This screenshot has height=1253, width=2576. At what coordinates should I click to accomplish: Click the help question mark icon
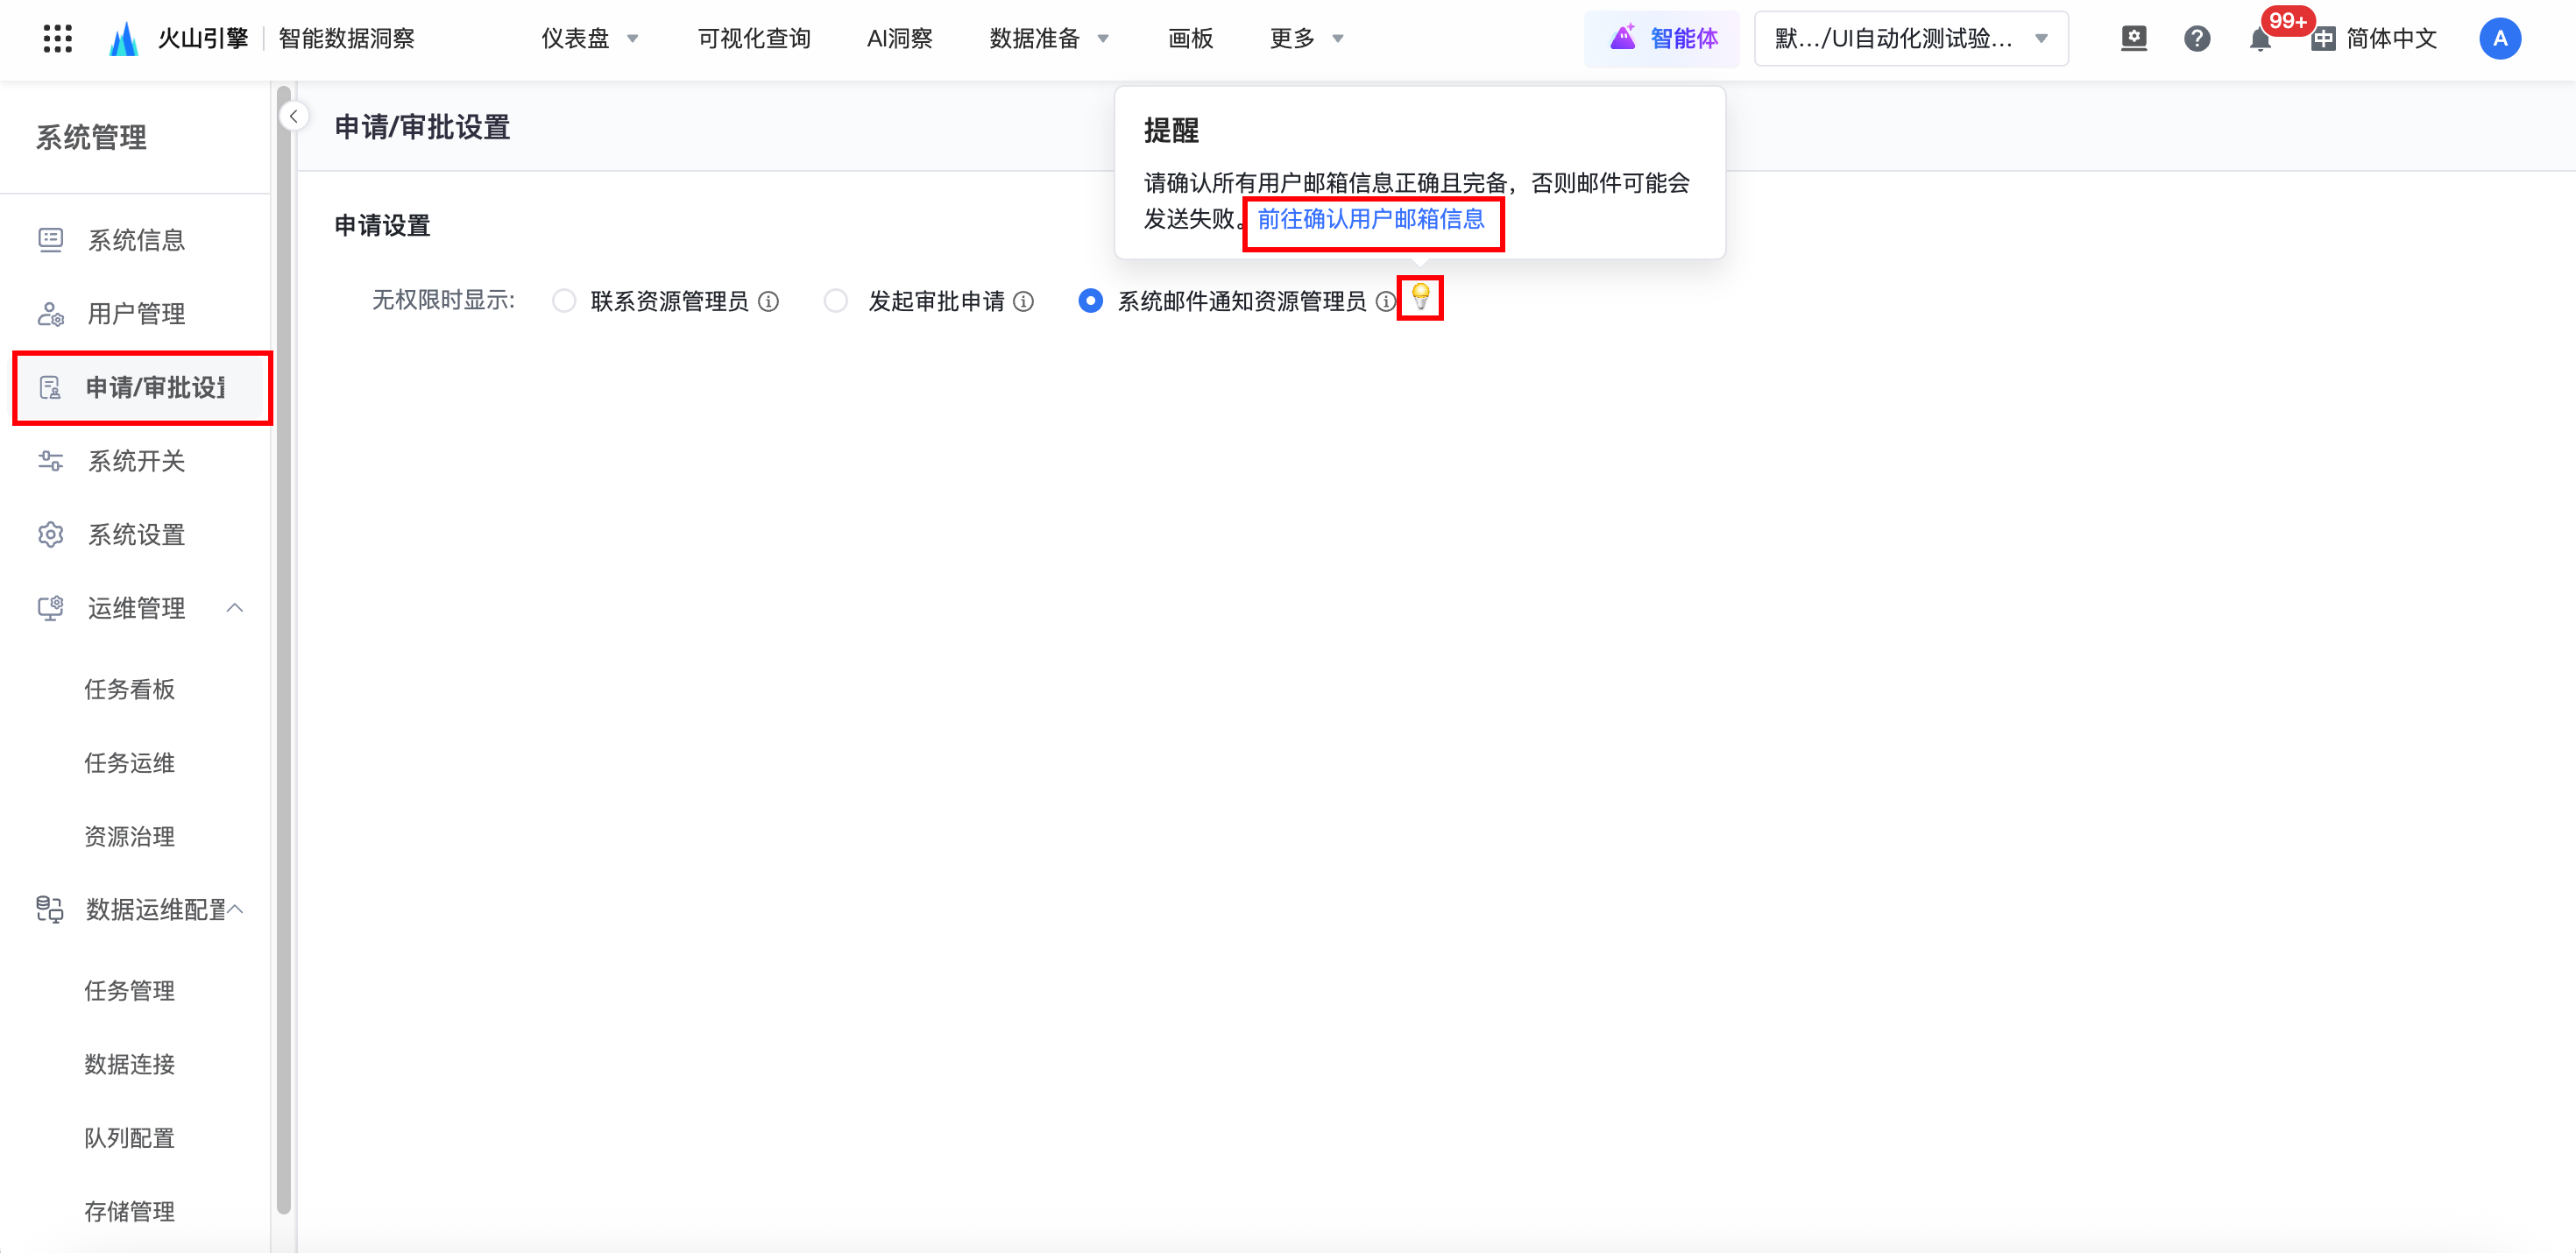coord(2196,39)
